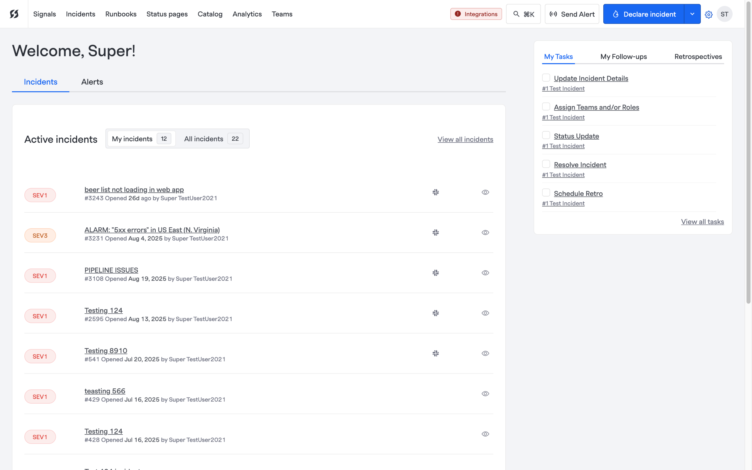Click the FireHydrant logo icon
Image resolution: width=752 pixels, height=470 pixels.
[x=14, y=14]
